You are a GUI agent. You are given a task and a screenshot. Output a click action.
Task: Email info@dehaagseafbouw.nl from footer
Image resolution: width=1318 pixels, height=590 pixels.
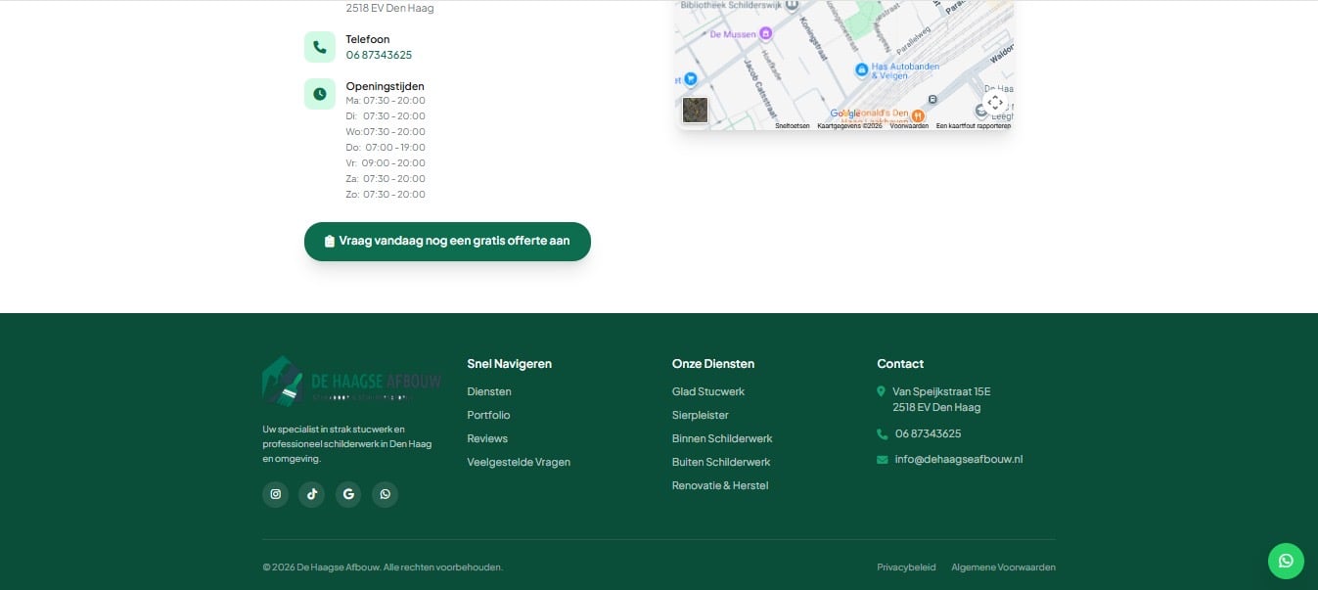[x=959, y=459]
